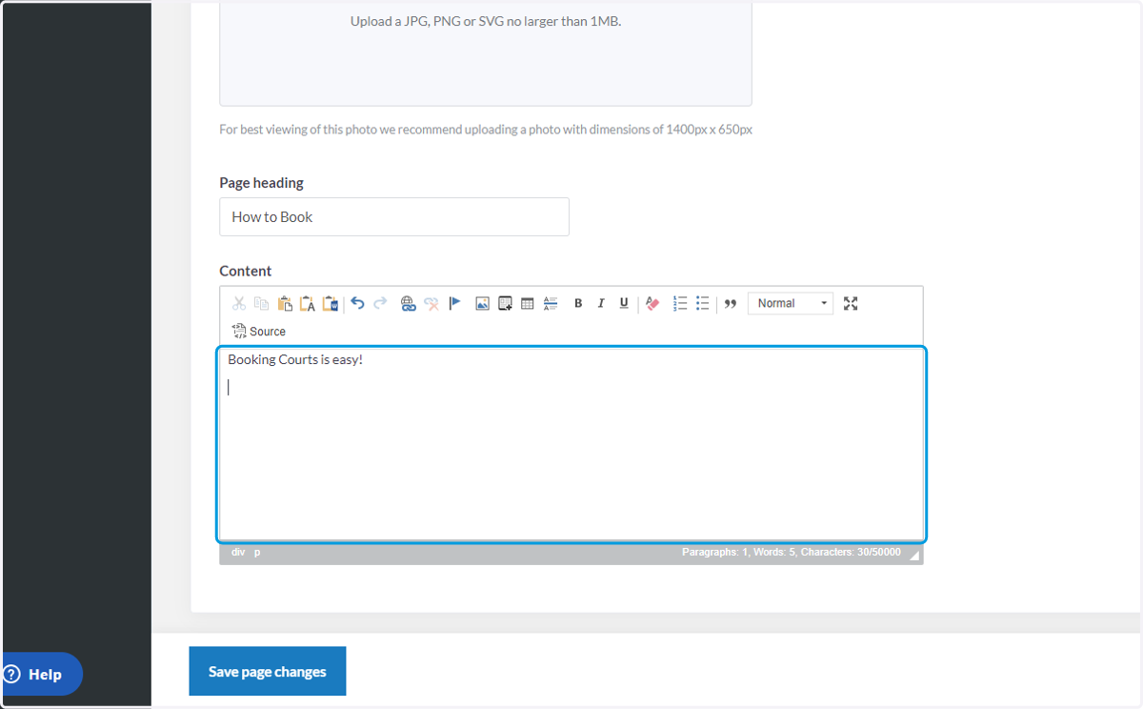
Task: Insert a table with the Table icon
Action: pyautogui.click(x=528, y=303)
